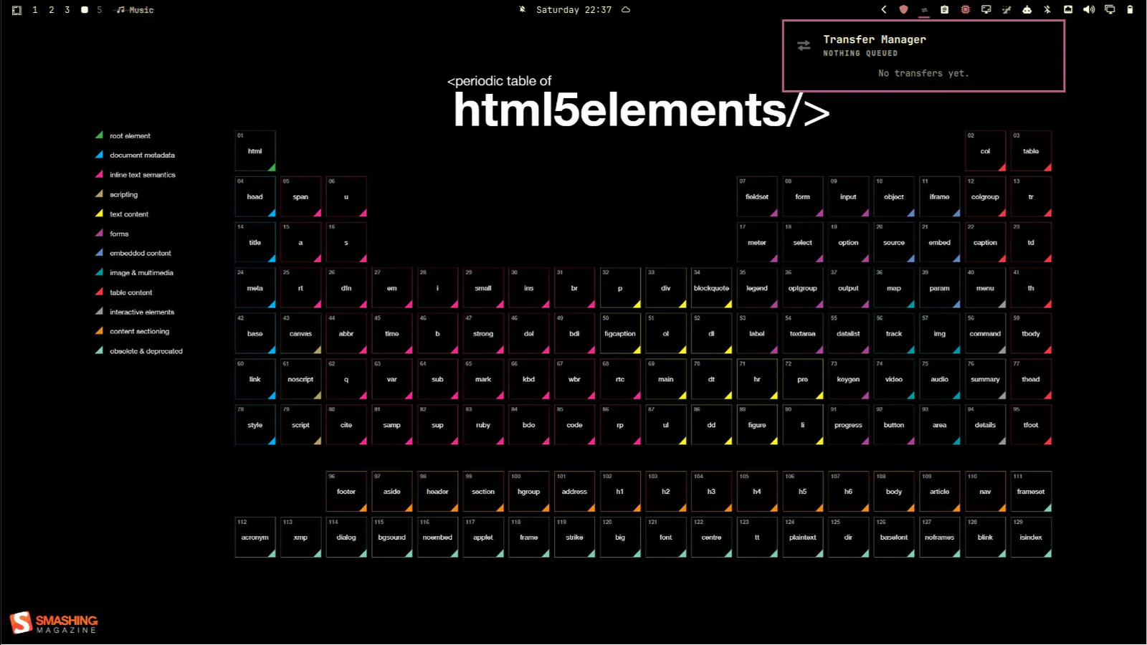Click the cloud weather icon beside clock

(626, 10)
